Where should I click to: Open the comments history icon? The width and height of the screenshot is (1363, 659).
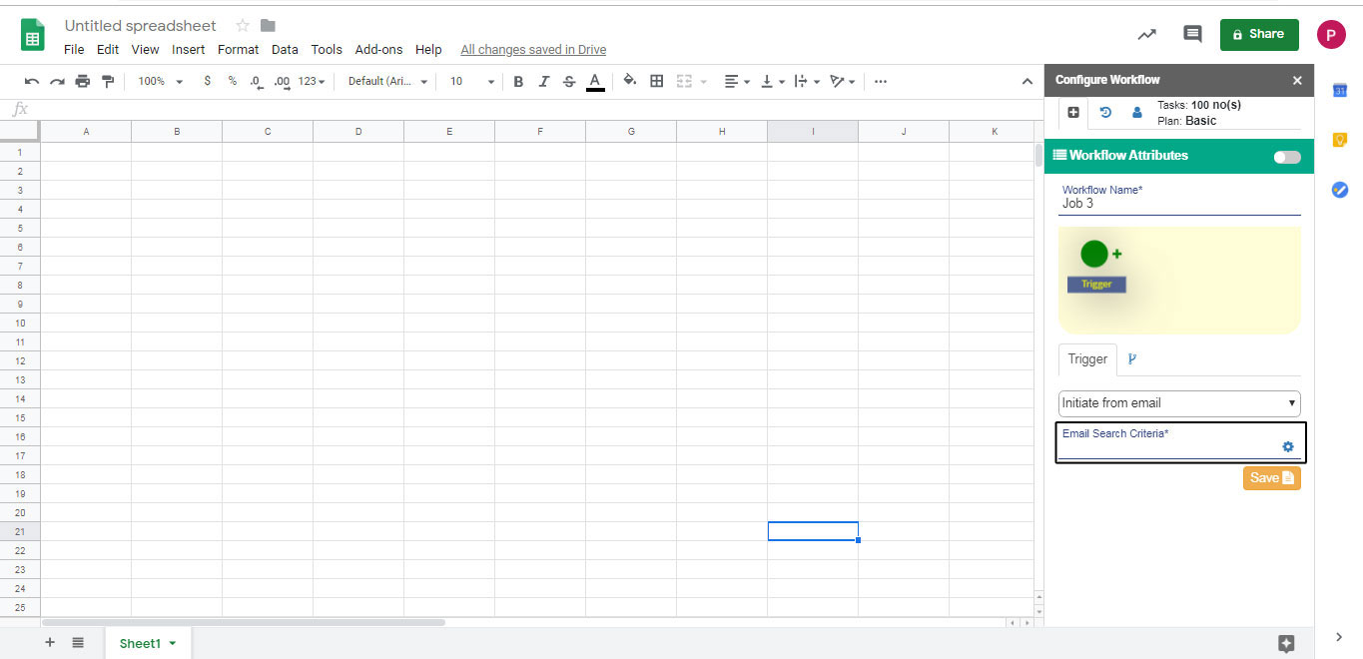pyautogui.click(x=1192, y=34)
